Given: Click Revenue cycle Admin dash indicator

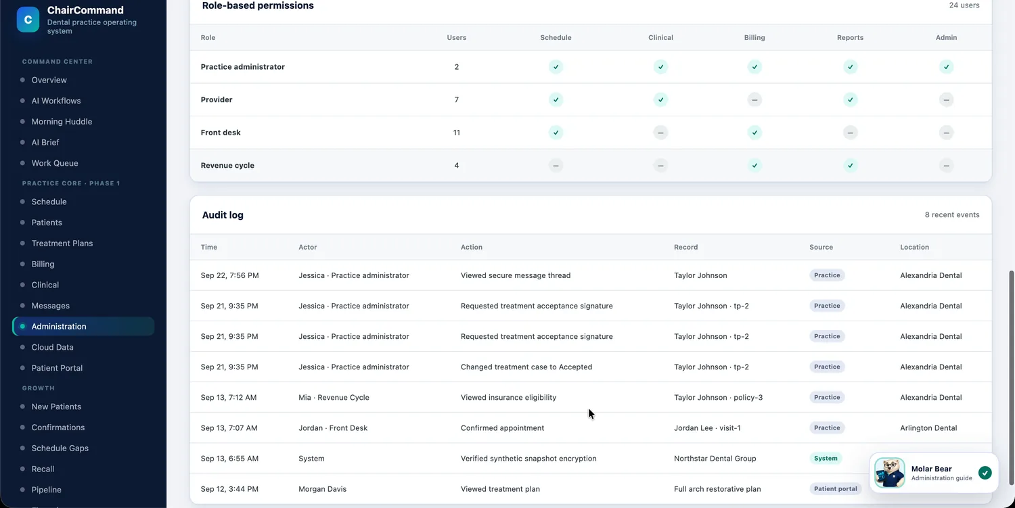Looking at the screenshot, I should (x=946, y=165).
